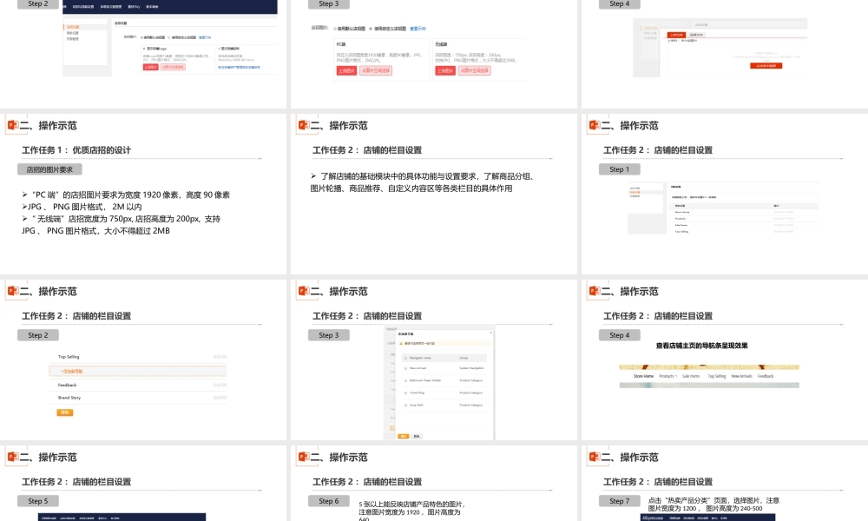868x521 pixels.
Task: Check the Soap Dish checkbox
Action: pyautogui.click(x=405, y=405)
